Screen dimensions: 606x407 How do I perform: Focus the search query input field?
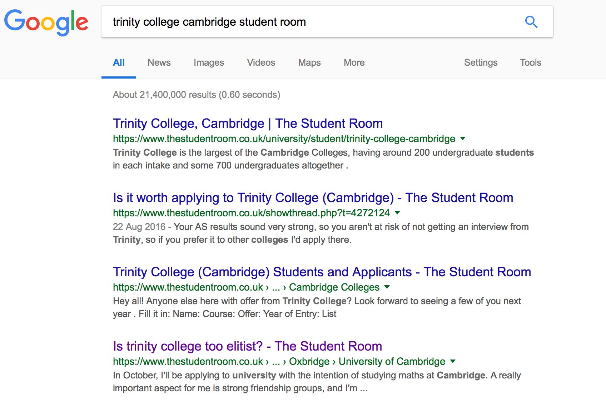point(327,21)
